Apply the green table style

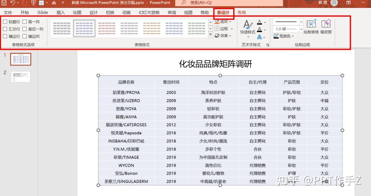pyautogui.click(x=196, y=29)
